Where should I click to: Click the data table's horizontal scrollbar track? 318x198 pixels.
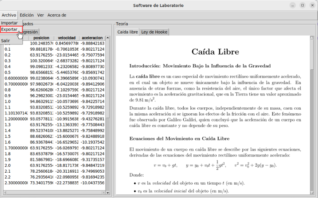pyautogui.click(x=54, y=193)
